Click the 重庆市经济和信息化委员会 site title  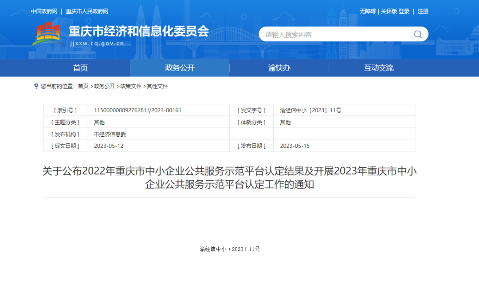click(x=138, y=32)
